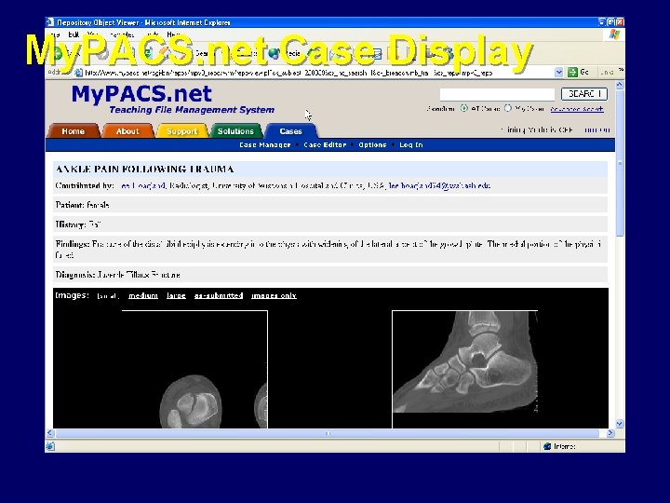Select the My Cases radio button
The height and width of the screenshot is (503, 670).
(x=508, y=109)
